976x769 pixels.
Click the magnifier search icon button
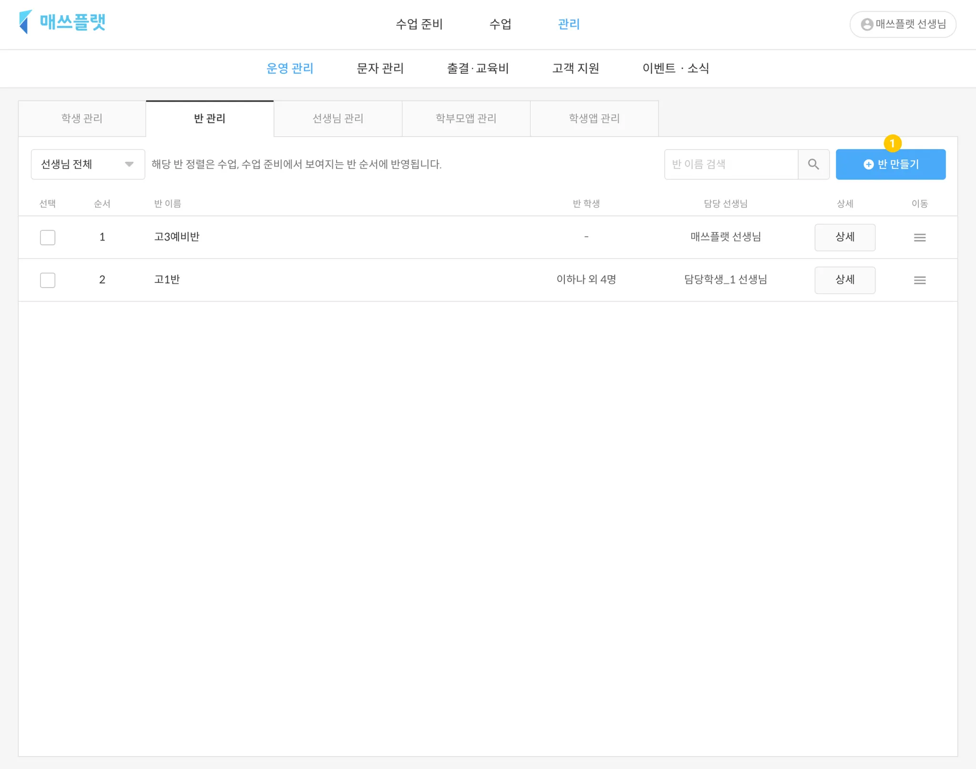coord(813,164)
